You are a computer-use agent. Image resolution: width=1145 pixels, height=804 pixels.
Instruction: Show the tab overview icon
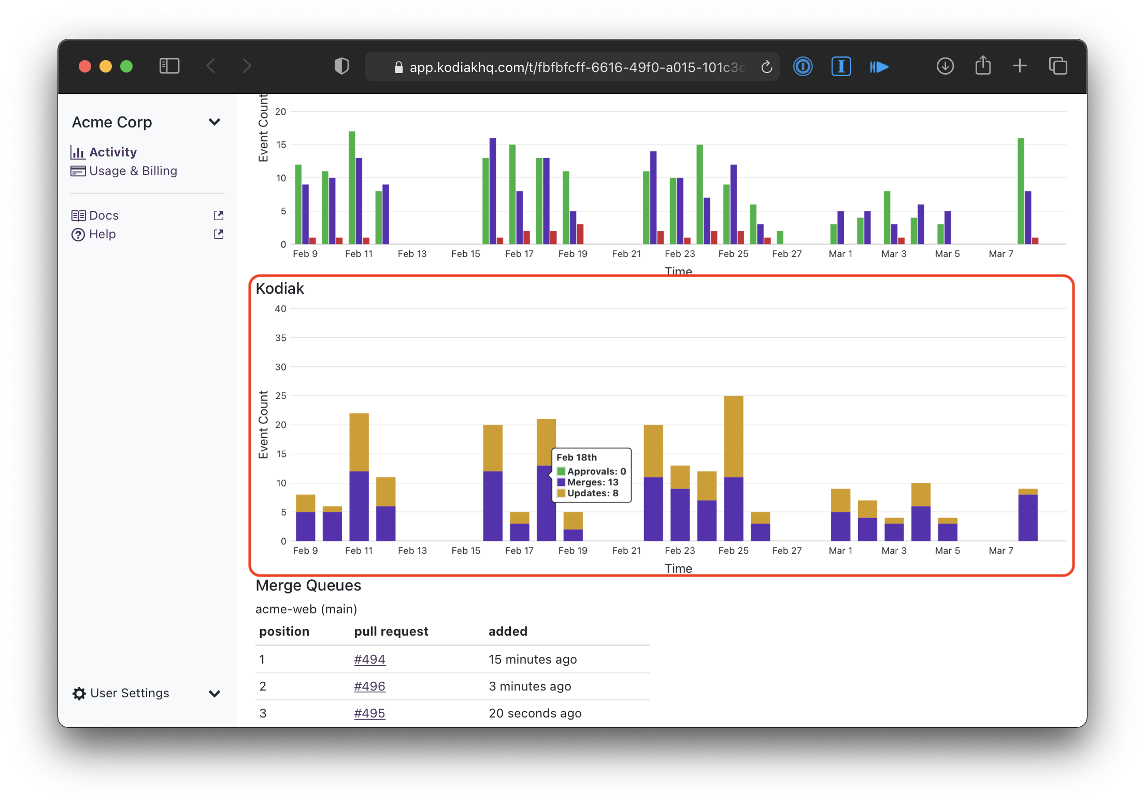coord(1057,66)
